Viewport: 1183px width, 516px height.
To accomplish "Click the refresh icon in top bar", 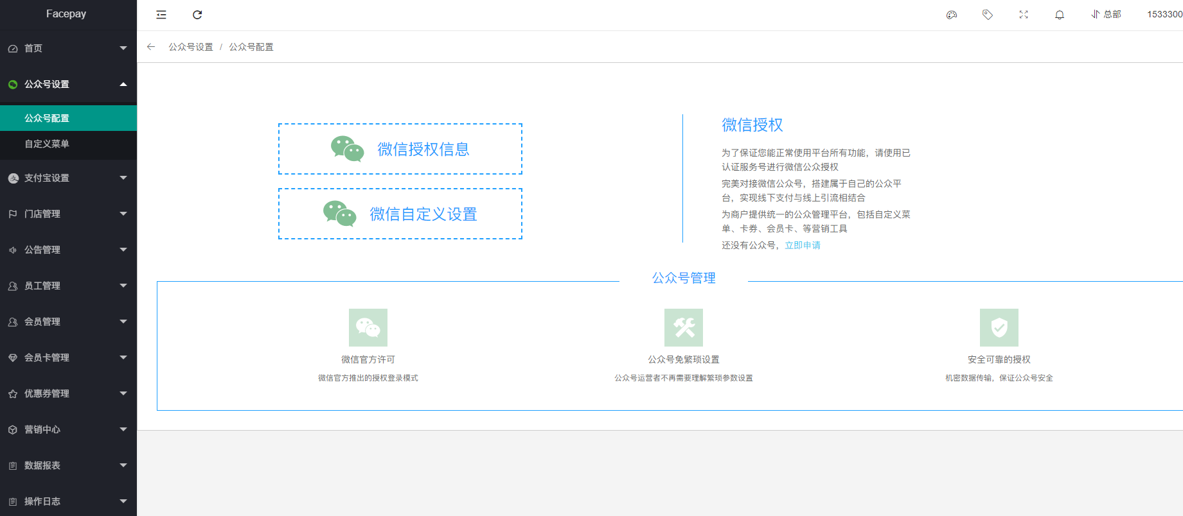I will coord(197,15).
